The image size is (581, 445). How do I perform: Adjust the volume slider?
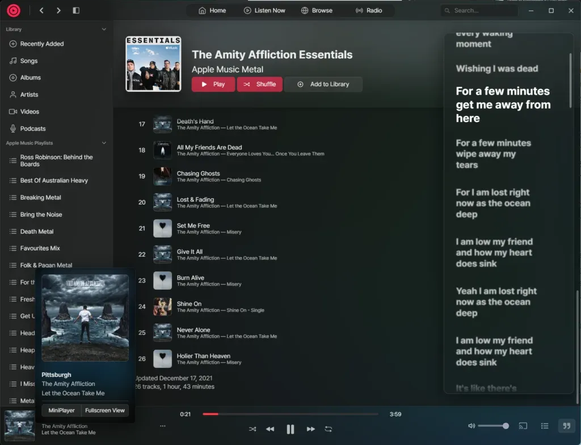click(x=493, y=426)
